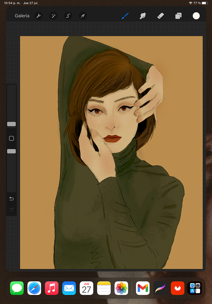Viewport: 212px width, 304px height.
Task: Select the Eraser tool
Action: pyautogui.click(x=161, y=16)
